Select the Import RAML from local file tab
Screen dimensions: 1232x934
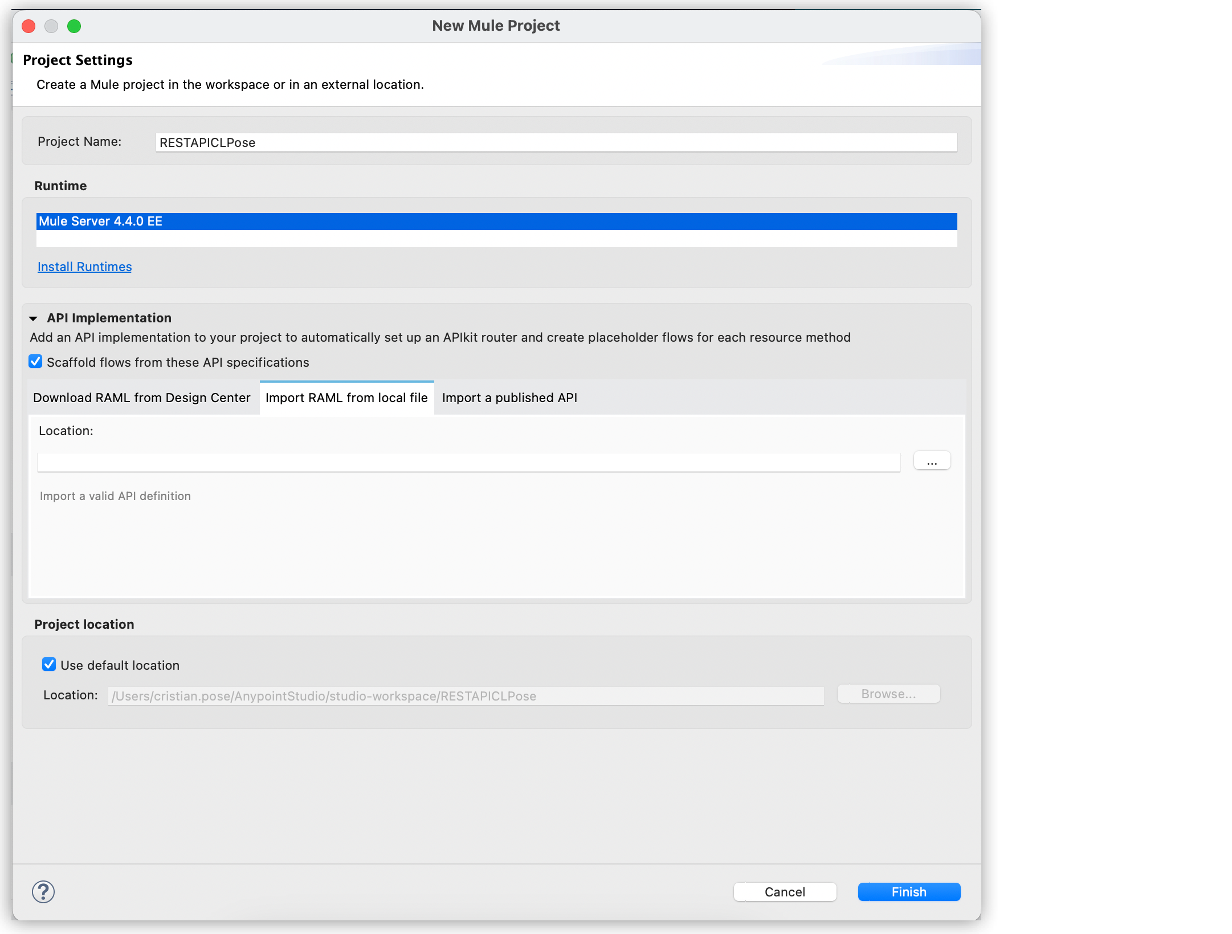346,398
